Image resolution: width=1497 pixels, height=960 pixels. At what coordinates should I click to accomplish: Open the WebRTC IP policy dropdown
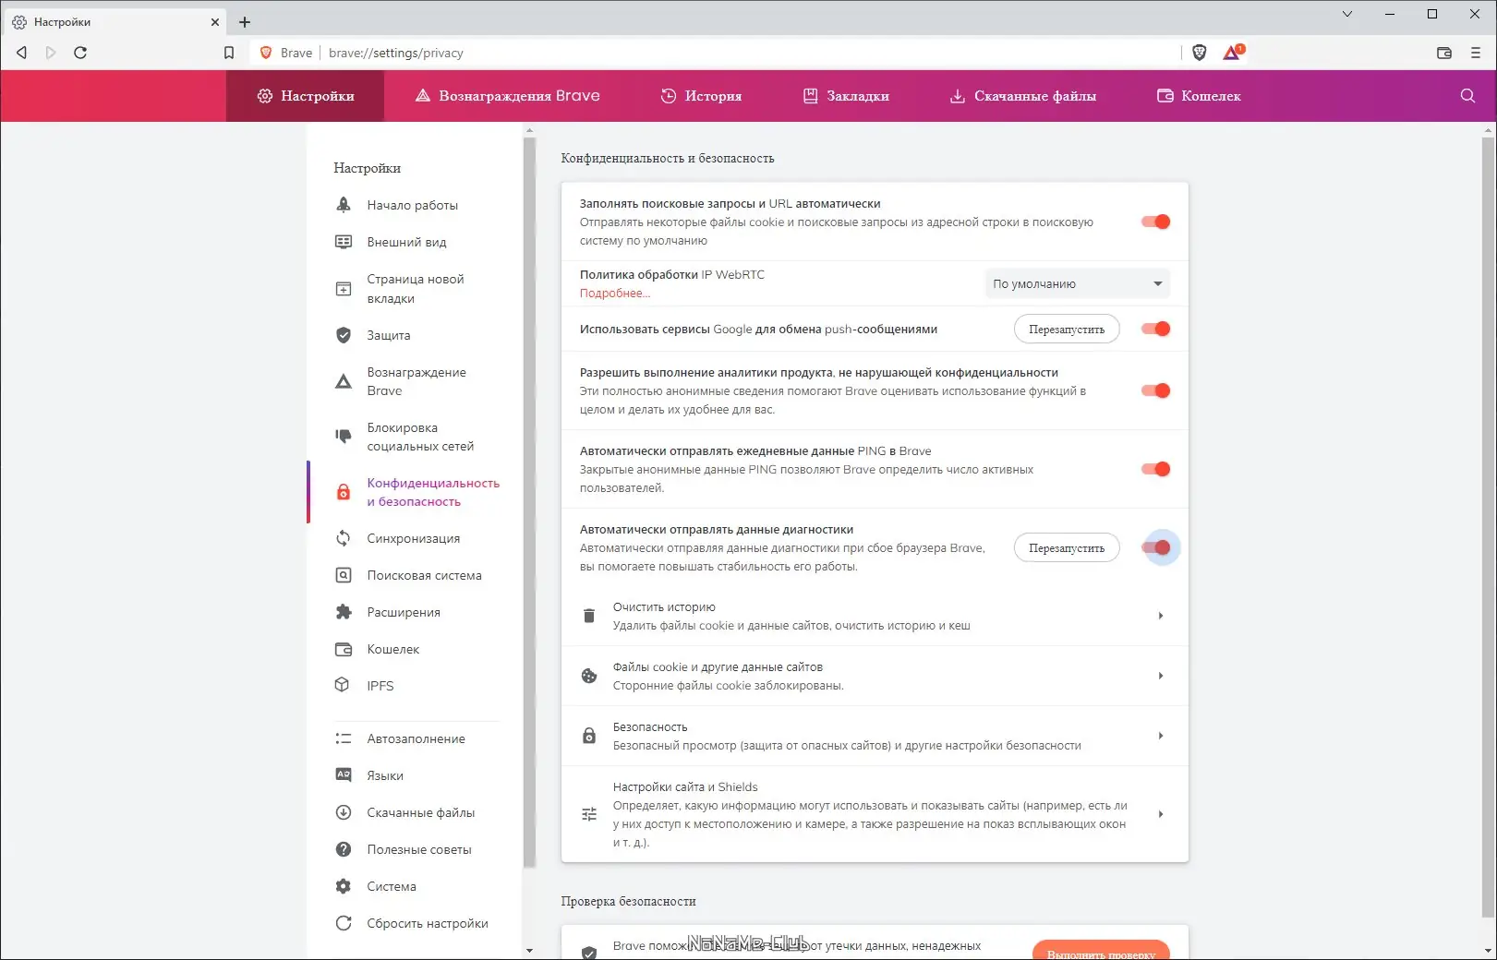tap(1078, 283)
